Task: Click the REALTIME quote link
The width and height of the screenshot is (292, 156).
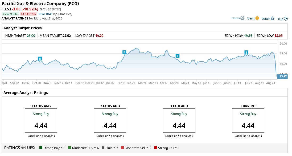Action: (x=46, y=14)
